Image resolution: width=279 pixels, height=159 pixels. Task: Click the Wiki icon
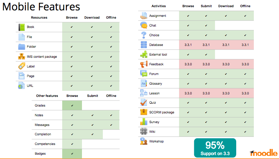143,131
